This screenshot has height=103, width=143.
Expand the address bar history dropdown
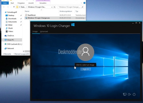[x=52, y=7]
